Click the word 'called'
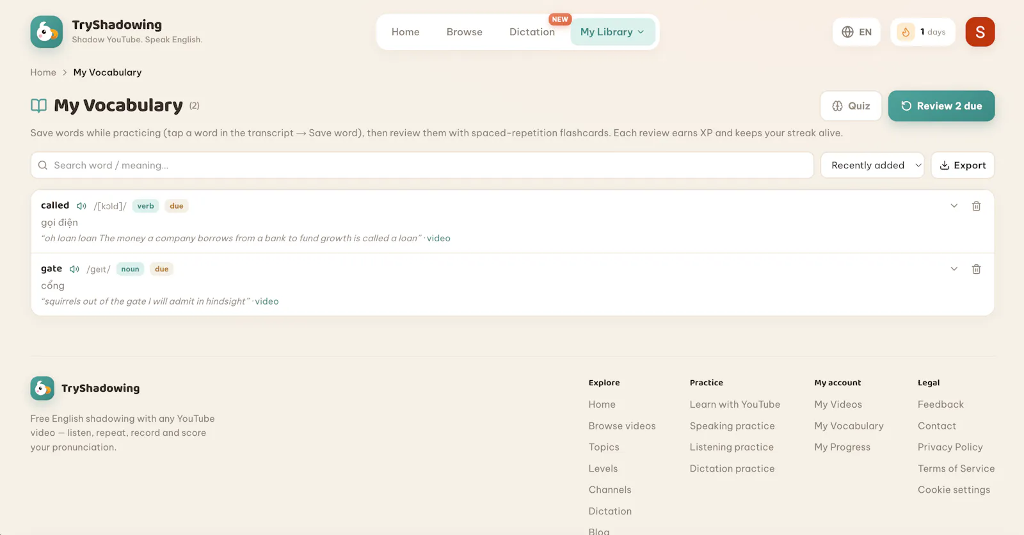Screen dimensions: 1024x535 pyautogui.click(x=55, y=205)
